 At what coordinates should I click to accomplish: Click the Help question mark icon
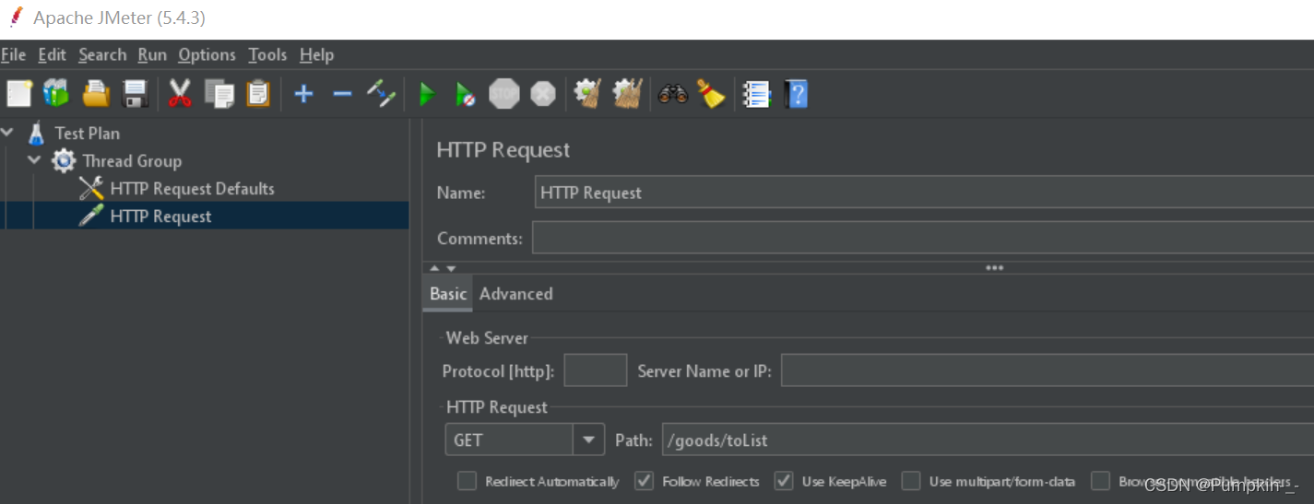(796, 94)
